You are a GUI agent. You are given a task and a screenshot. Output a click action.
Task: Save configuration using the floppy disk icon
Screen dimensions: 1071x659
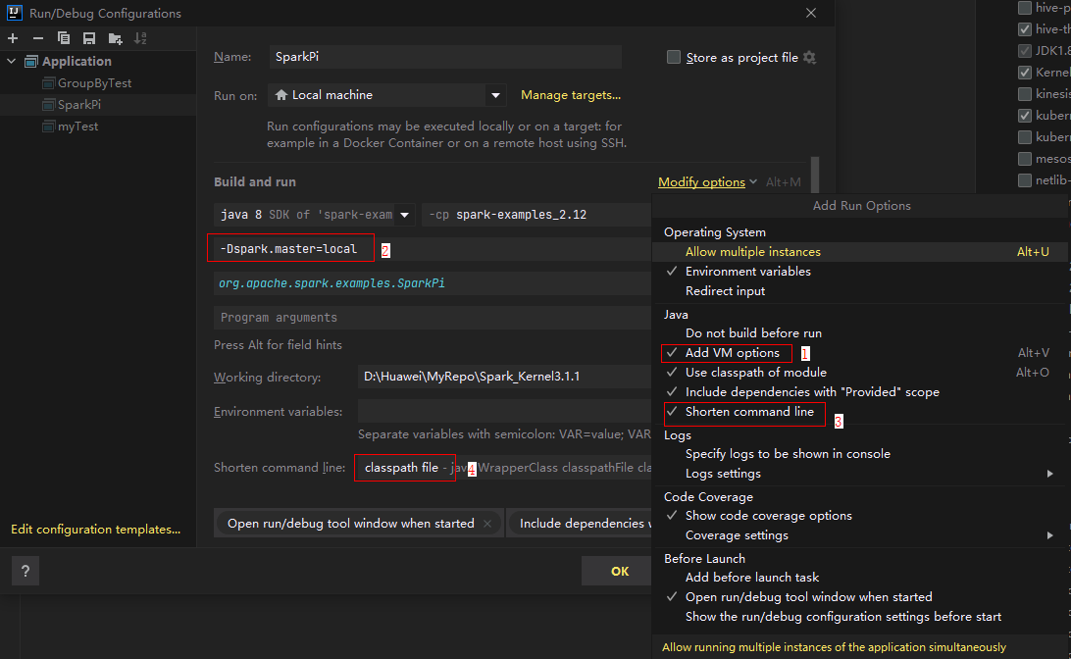click(x=89, y=38)
